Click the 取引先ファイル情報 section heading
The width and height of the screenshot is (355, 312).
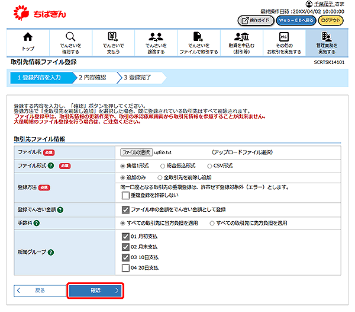click(40, 139)
